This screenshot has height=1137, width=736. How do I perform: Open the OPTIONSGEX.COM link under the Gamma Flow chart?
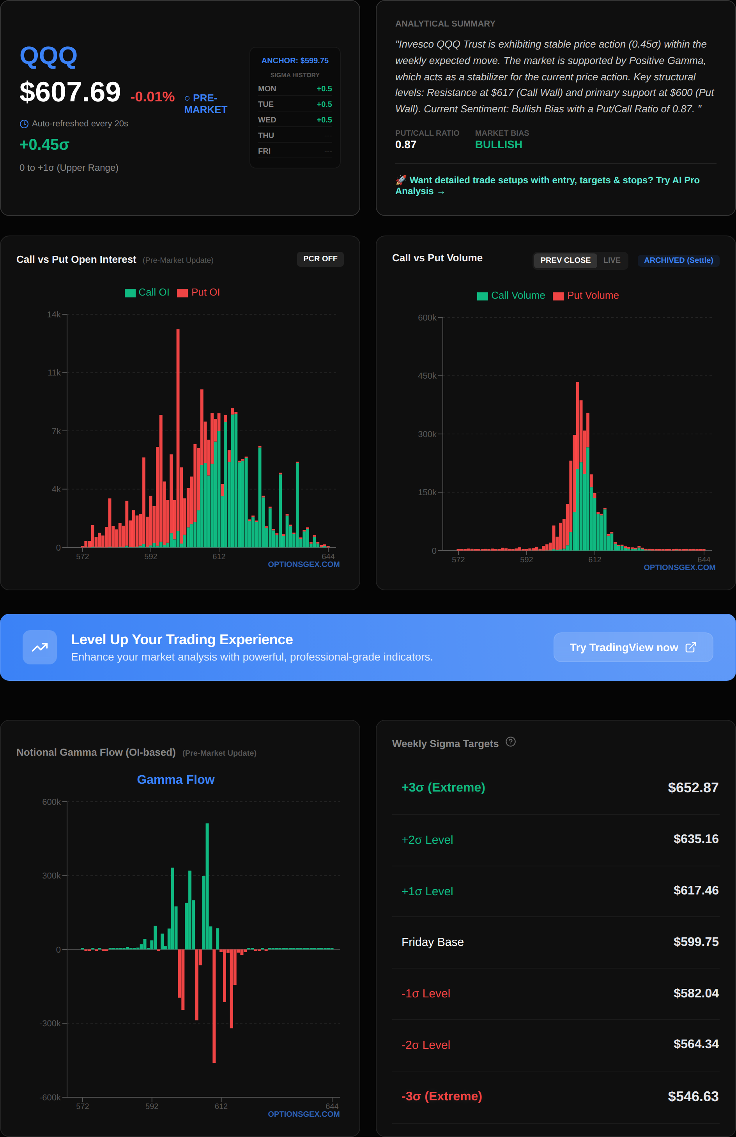[x=304, y=1114]
